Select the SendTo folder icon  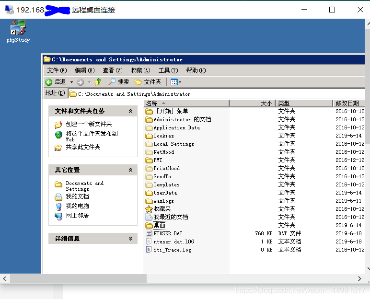[149, 176]
